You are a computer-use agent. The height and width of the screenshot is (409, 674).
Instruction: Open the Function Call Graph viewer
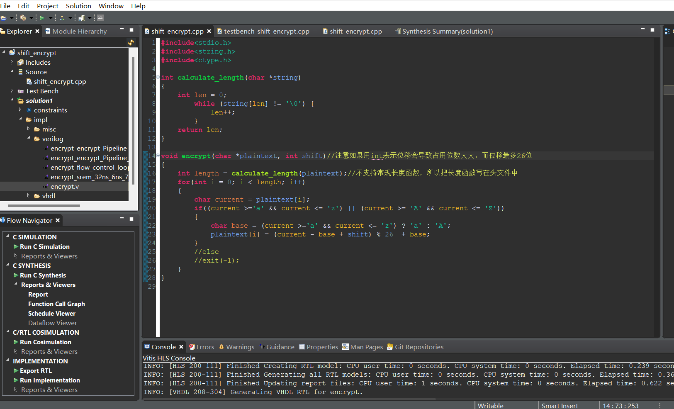click(x=56, y=304)
